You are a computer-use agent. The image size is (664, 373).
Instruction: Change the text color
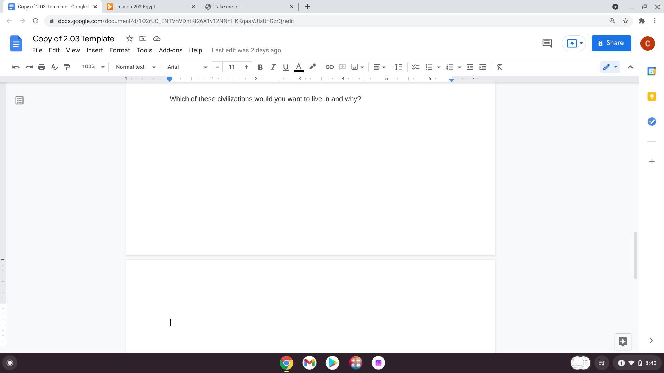point(299,67)
